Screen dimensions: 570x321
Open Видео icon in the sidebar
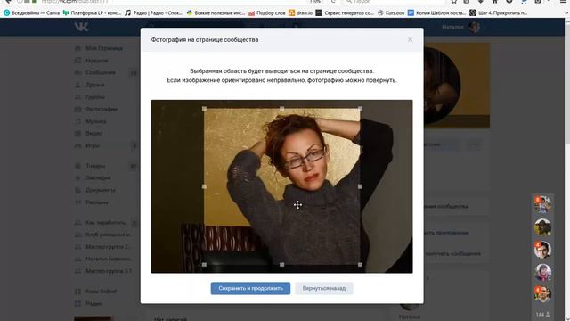point(77,133)
